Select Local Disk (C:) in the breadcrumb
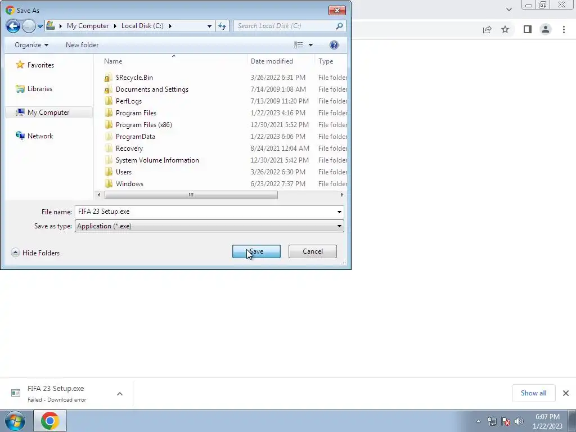 [x=142, y=26]
